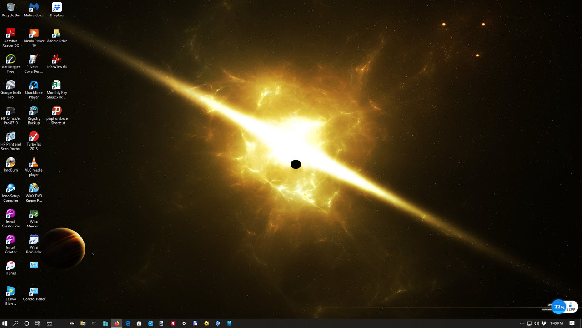Screen dimensions: 582x328
Task: Launch Microsoft Edge from taskbar
Action: 128,323
